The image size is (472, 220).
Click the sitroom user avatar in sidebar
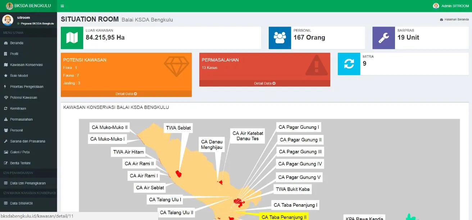click(x=8, y=20)
